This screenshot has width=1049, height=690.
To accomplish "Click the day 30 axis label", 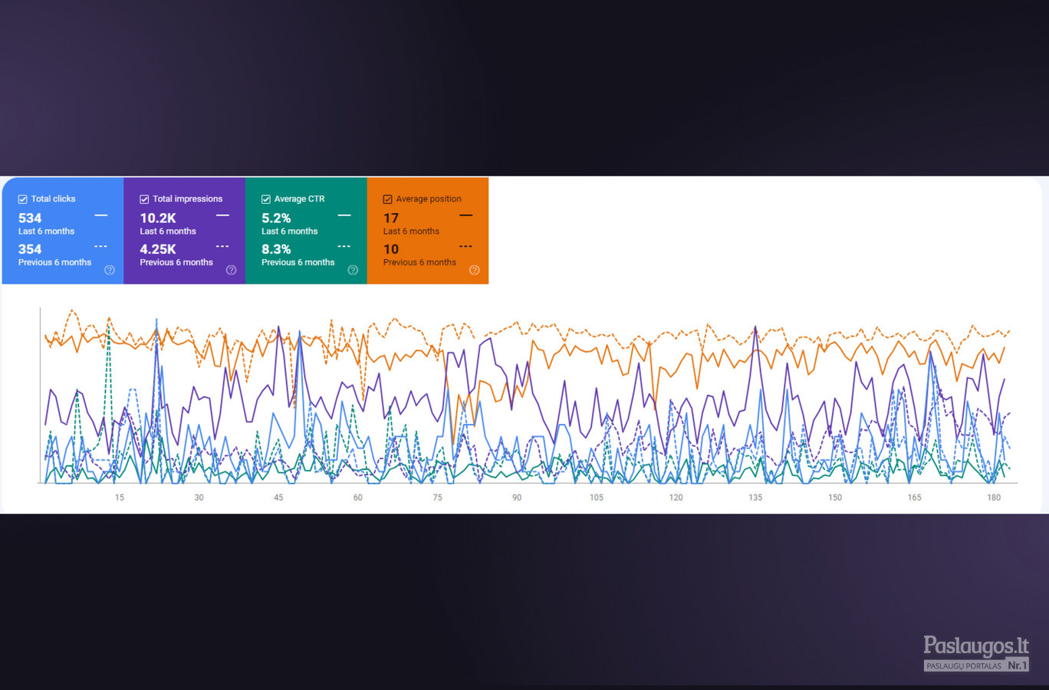I will (x=199, y=498).
